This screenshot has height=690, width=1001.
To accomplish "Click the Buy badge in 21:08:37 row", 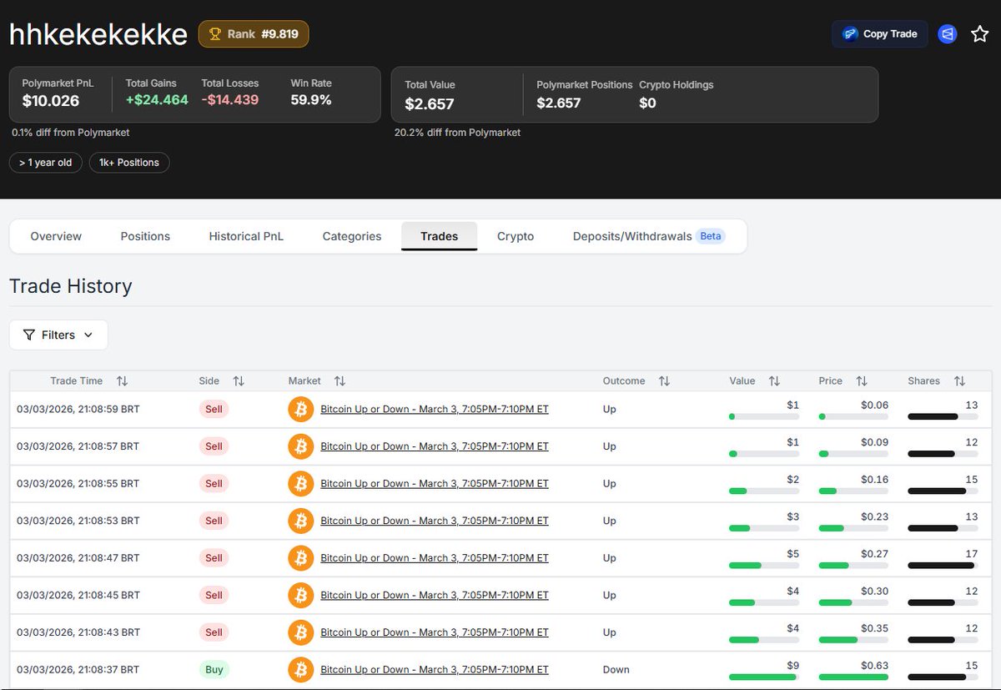I will [x=214, y=669].
